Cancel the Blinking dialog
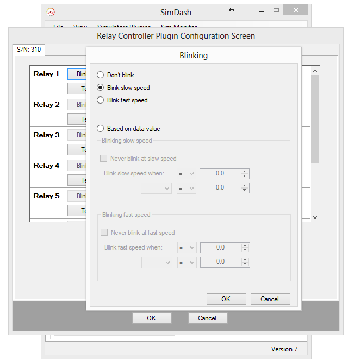The image size is (348, 364). coord(270,299)
